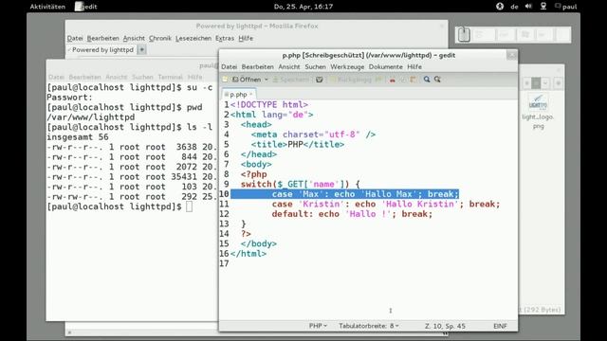Open gedit Ansicht menu
The height and width of the screenshot is (341, 607).
[289, 67]
